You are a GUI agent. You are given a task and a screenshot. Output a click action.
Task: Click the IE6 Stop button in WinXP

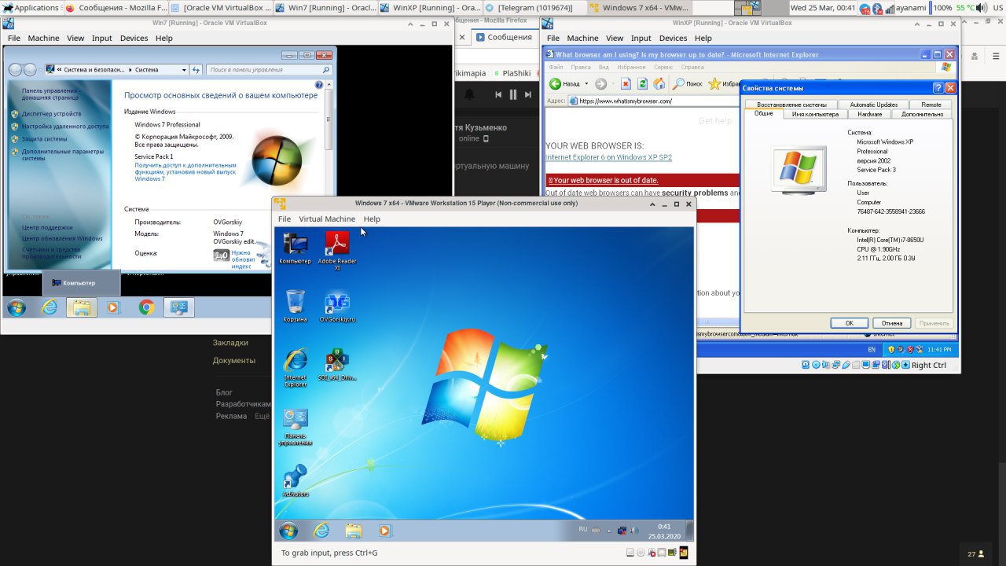pos(626,83)
